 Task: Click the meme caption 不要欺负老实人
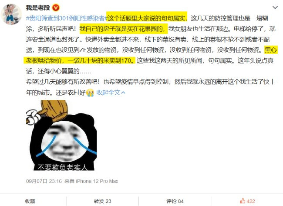(62, 167)
